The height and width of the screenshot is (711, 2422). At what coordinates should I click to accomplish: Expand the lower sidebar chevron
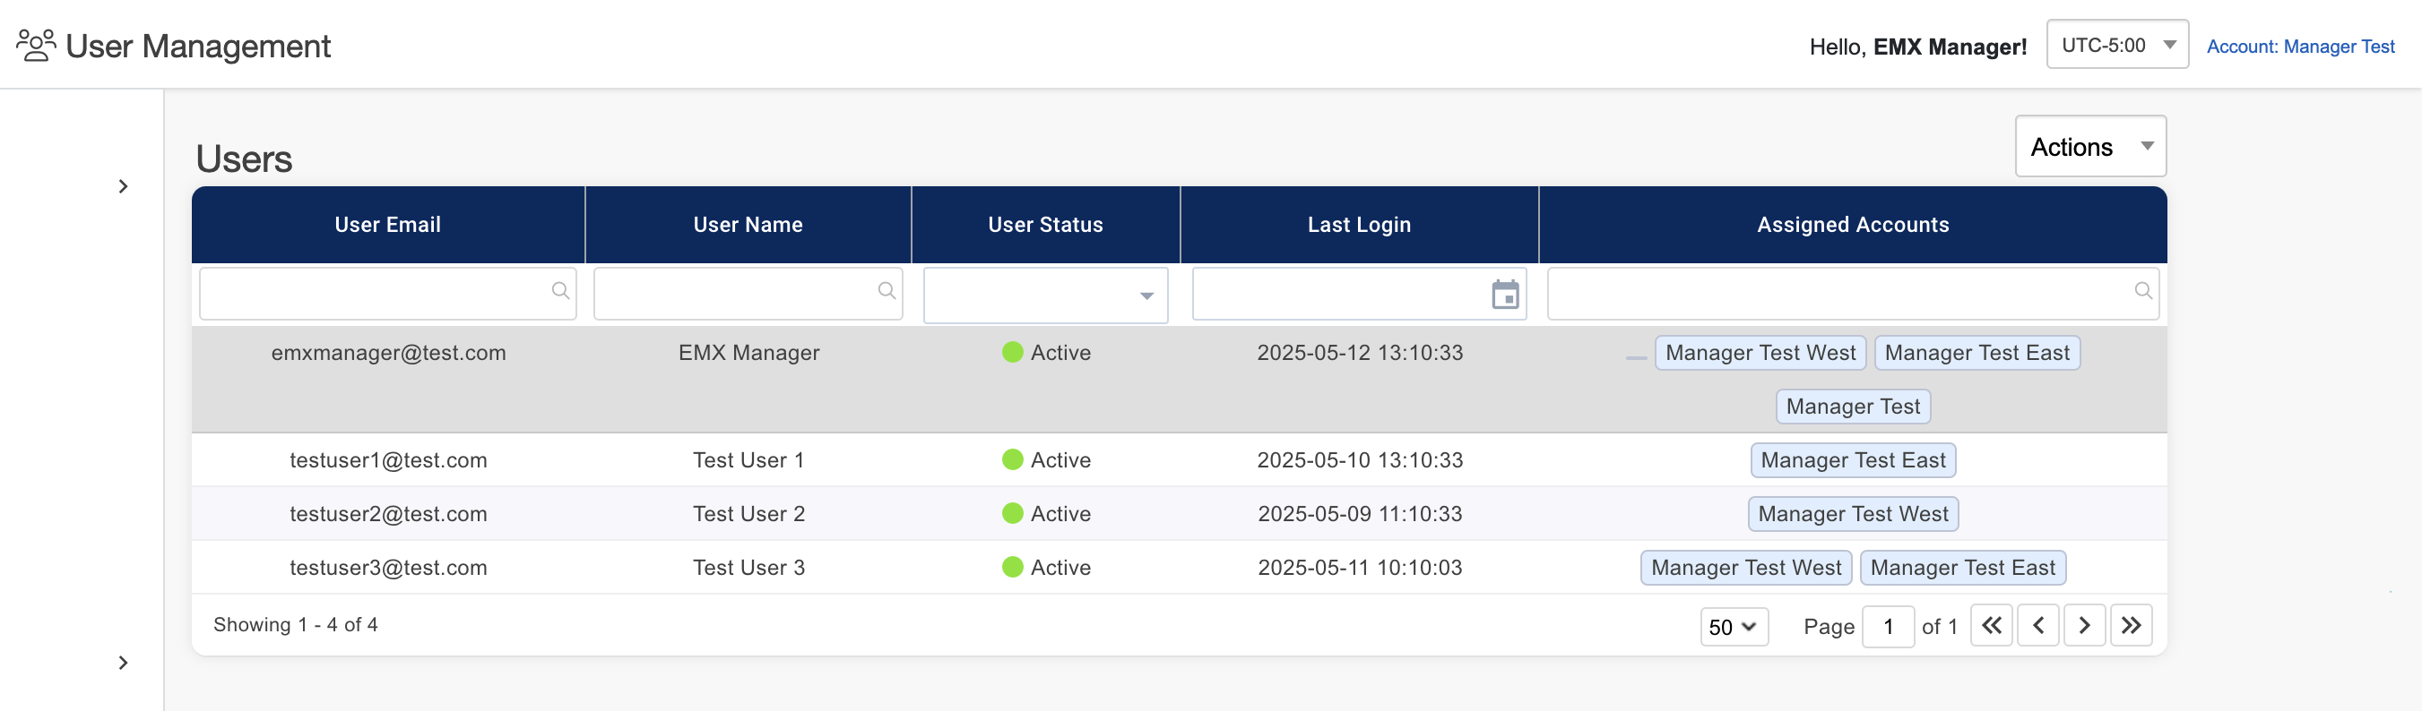pyautogui.click(x=123, y=662)
